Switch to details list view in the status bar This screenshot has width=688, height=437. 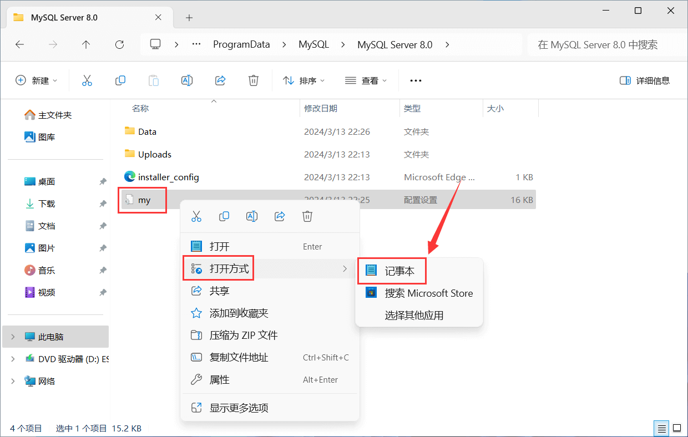tap(661, 428)
